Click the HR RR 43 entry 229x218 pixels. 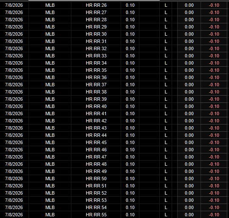(96, 128)
